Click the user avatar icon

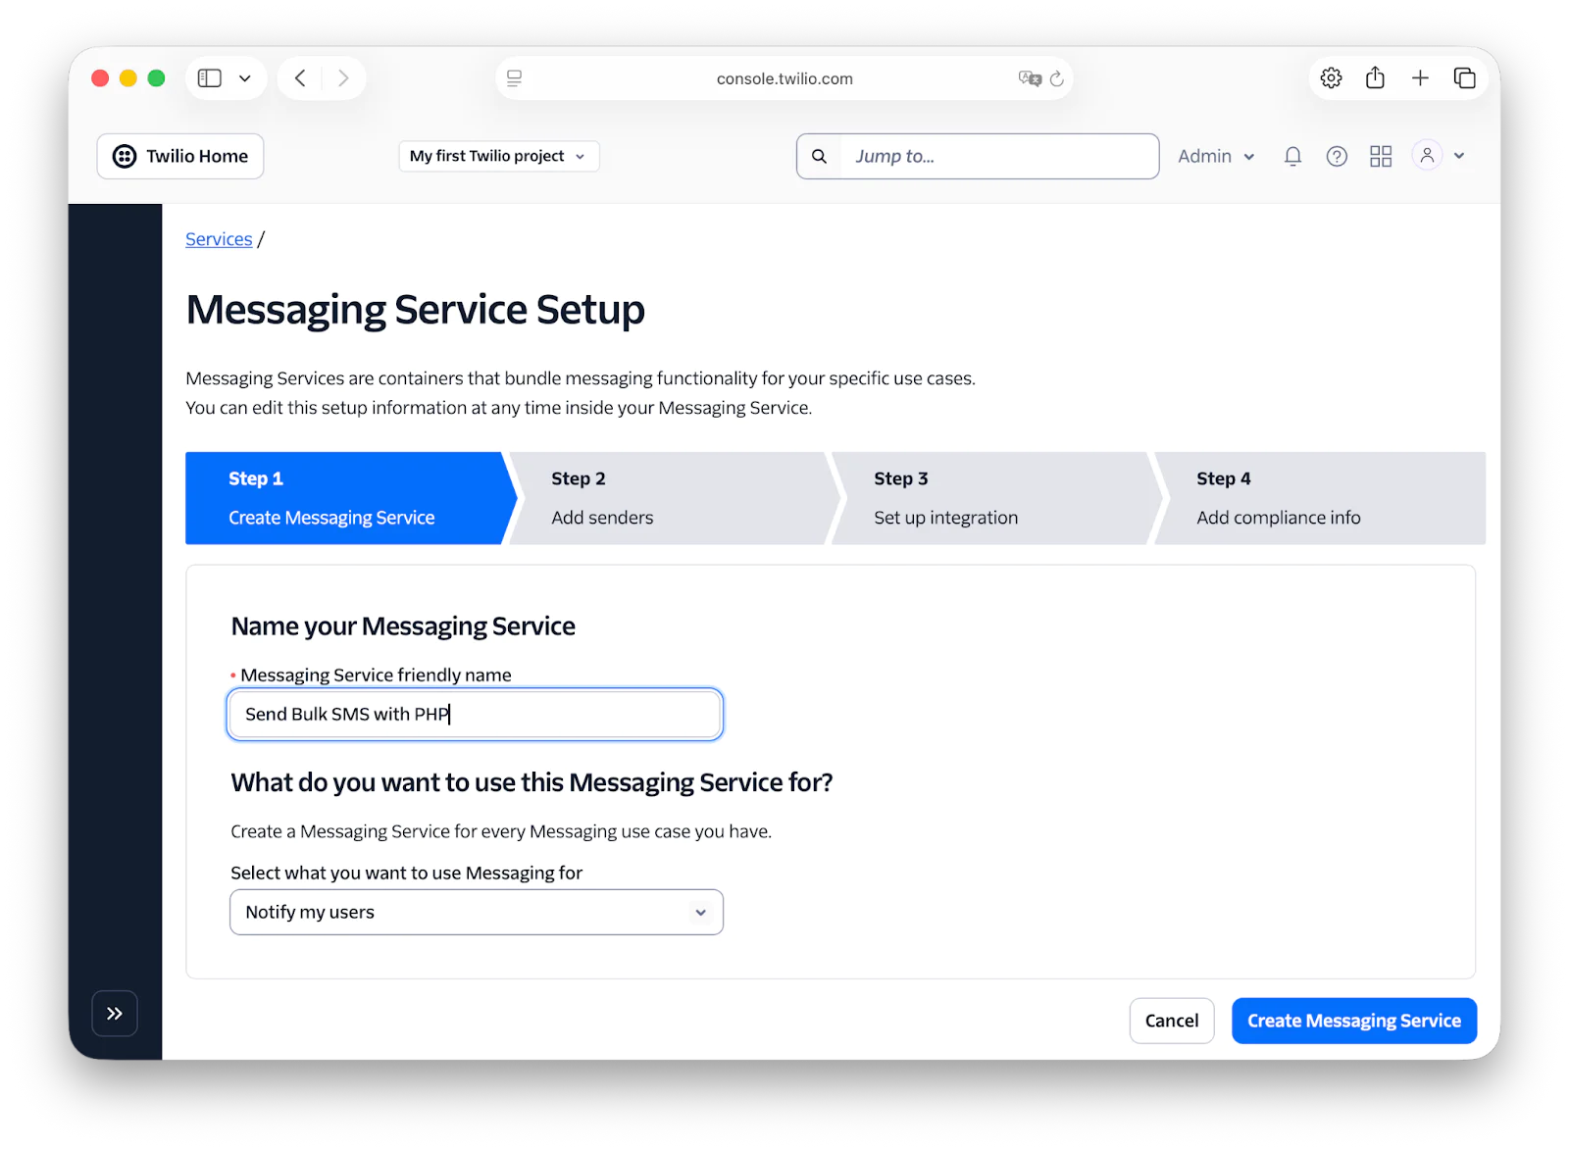1427,155
